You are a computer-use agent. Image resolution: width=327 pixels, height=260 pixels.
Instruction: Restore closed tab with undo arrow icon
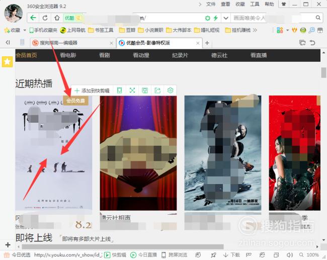point(312,43)
